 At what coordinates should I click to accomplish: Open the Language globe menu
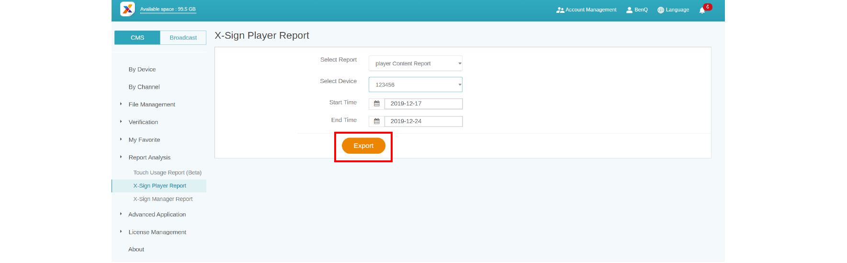(x=673, y=10)
